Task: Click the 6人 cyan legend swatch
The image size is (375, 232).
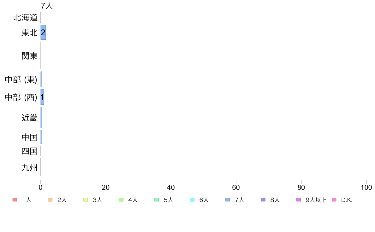Action: tap(192, 200)
